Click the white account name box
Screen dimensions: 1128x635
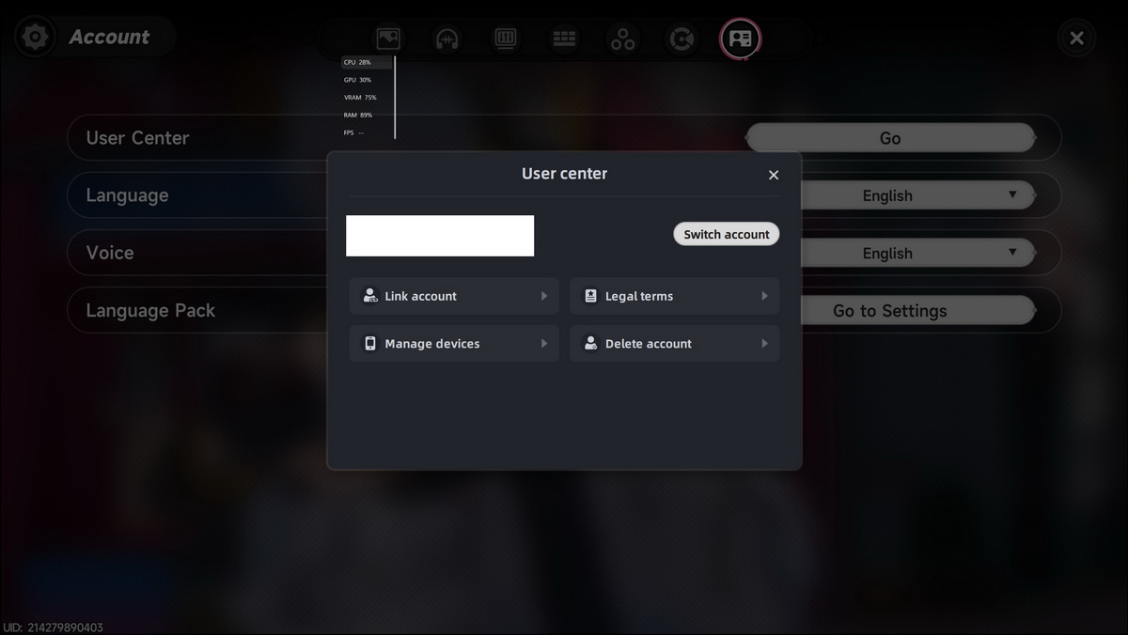(x=440, y=236)
